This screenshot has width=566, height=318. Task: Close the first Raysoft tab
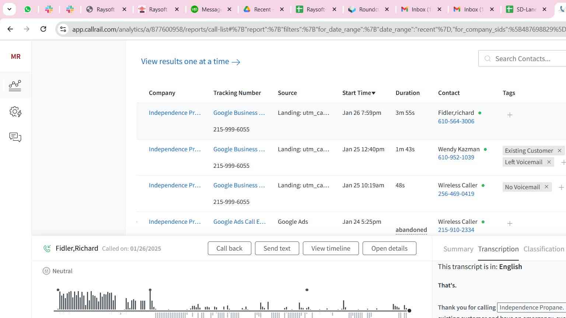coord(124,9)
